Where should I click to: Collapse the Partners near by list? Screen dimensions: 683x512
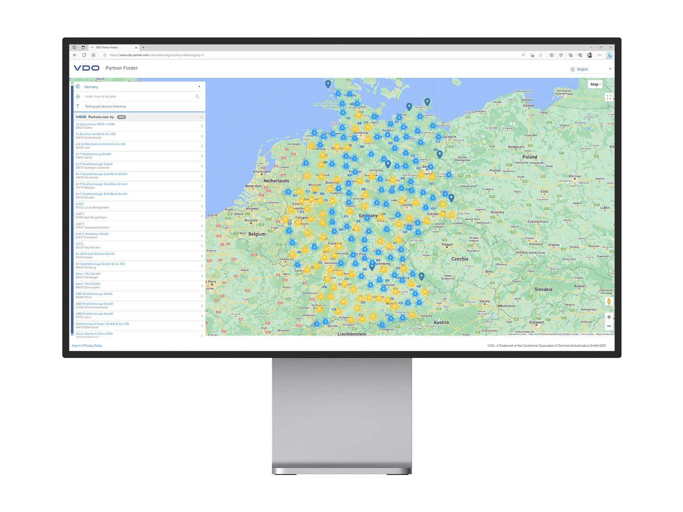(202, 117)
